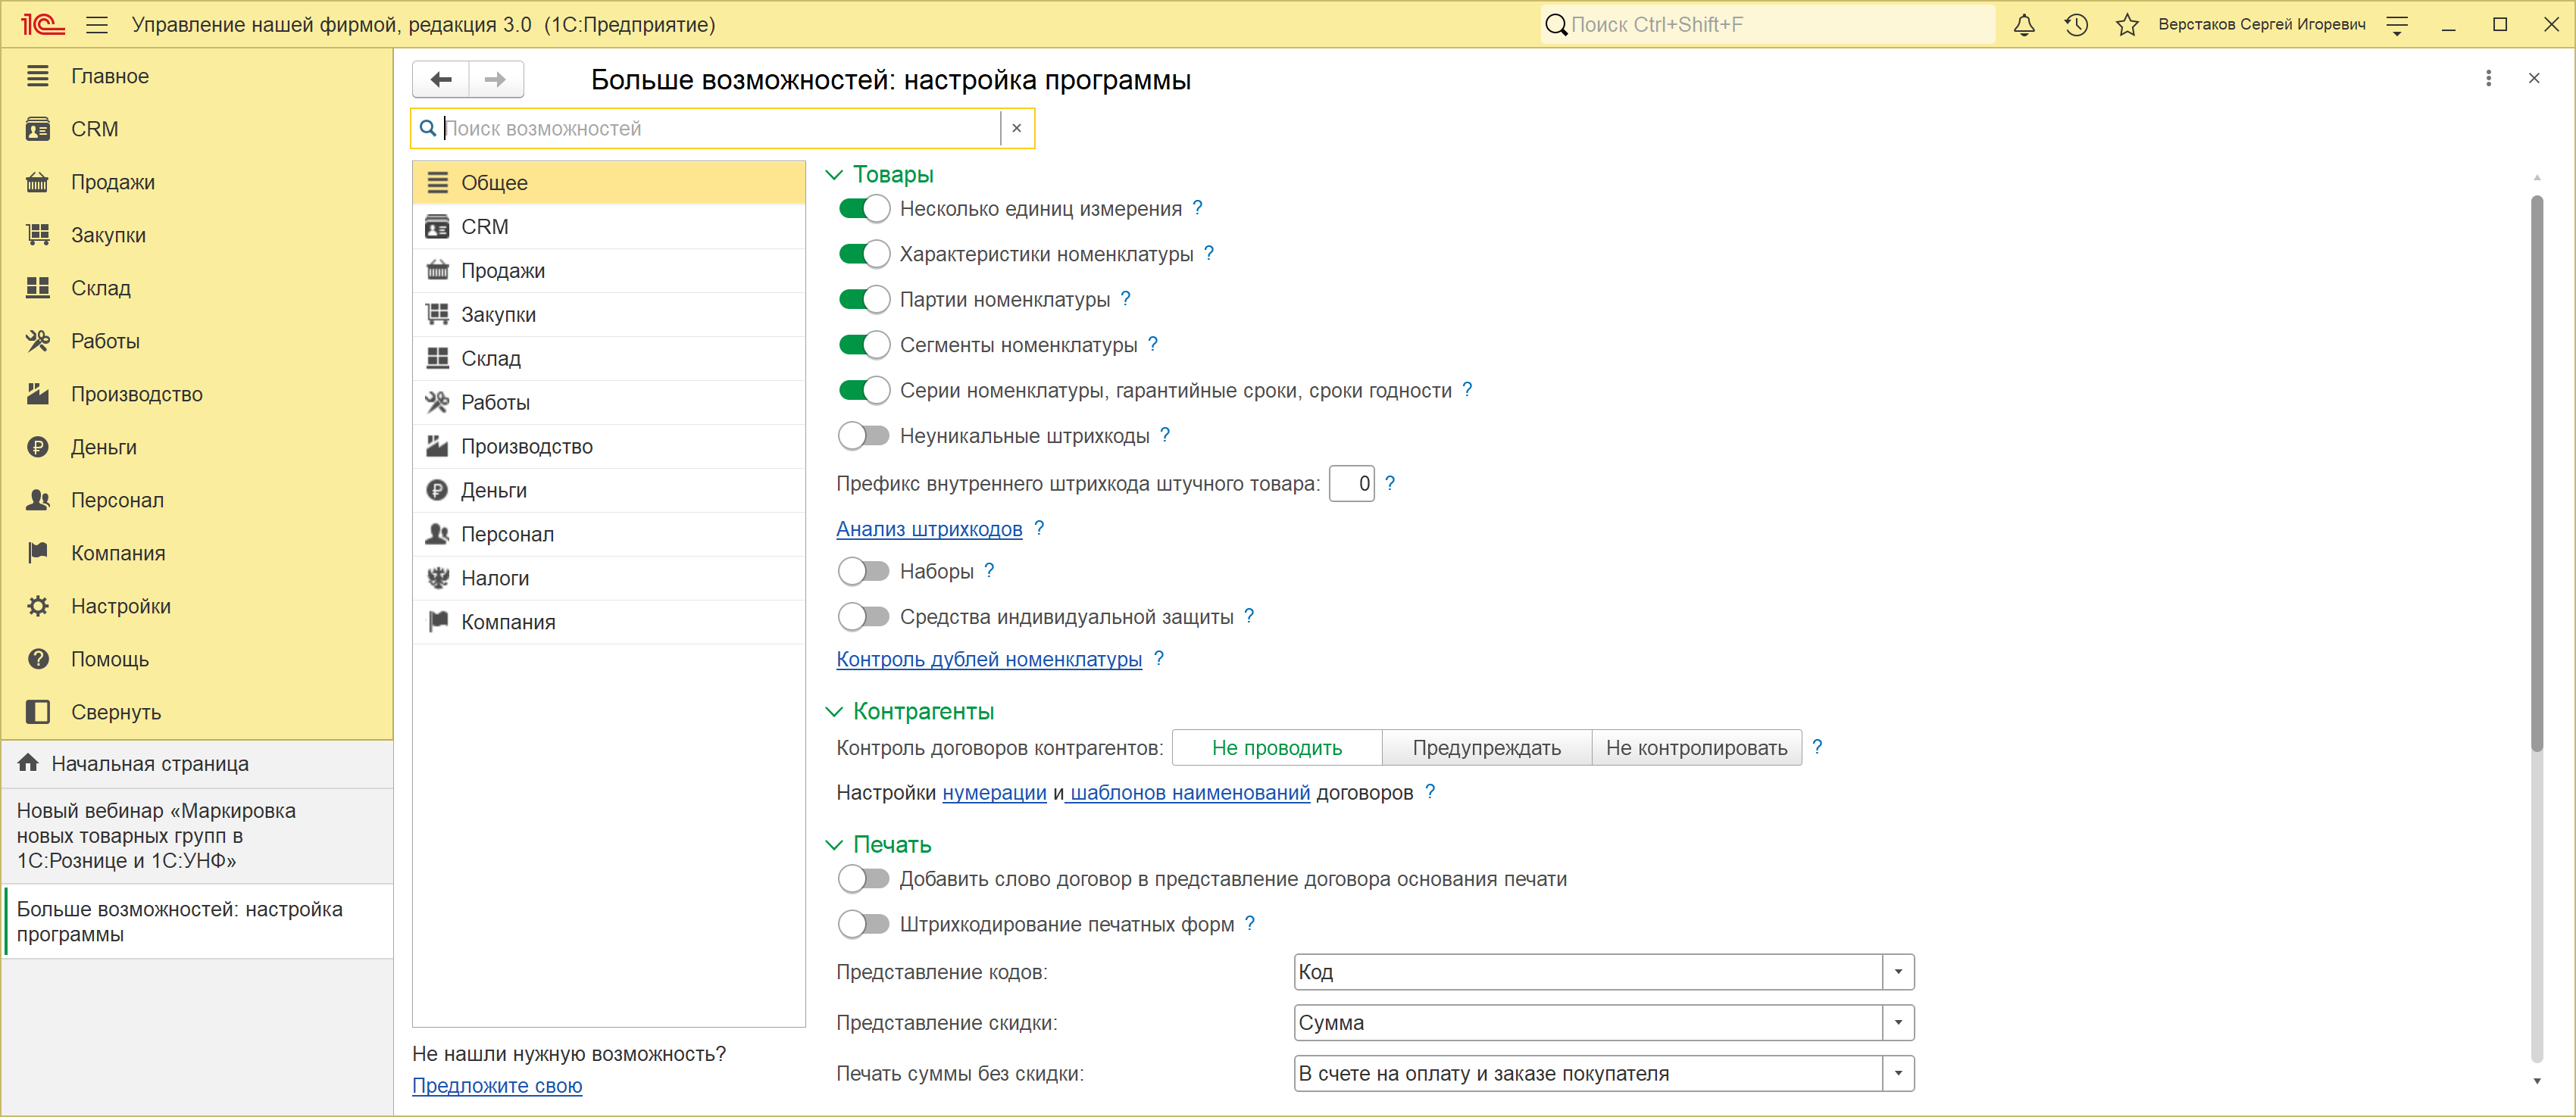Image resolution: width=2576 pixels, height=1117 pixels.
Task: Enable Добавить слово договор switch
Action: pos(863,879)
